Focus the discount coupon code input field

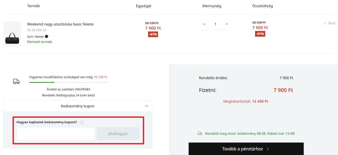point(56,134)
